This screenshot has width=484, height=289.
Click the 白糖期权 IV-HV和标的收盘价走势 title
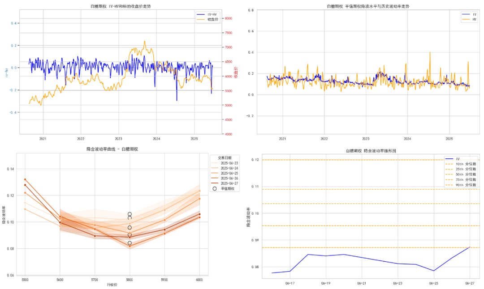(121, 6)
